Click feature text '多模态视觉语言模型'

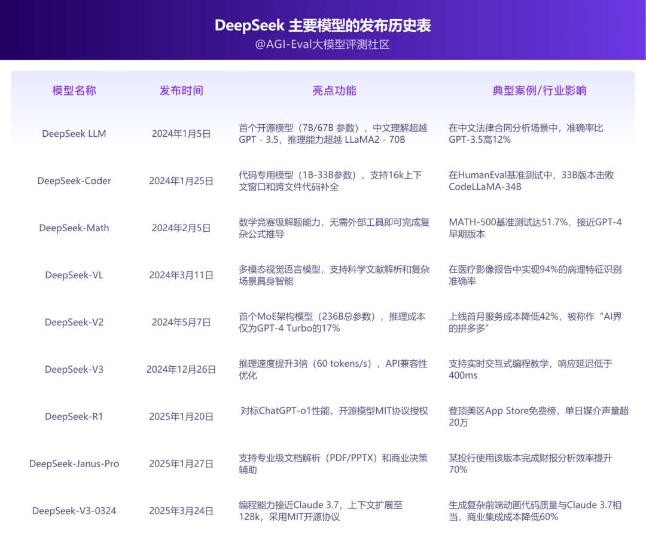[x=280, y=269]
